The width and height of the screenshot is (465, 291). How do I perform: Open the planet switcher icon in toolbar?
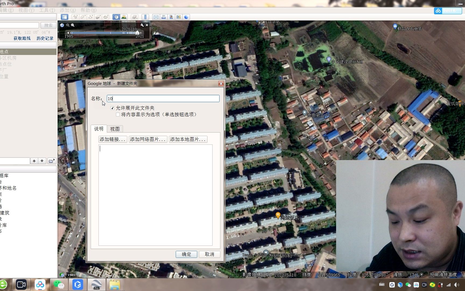(135, 17)
